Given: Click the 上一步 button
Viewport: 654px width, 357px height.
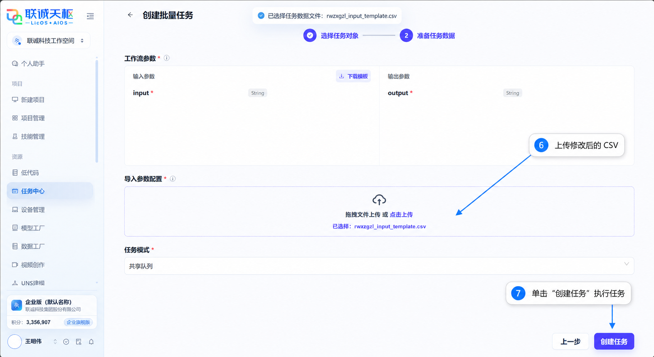Looking at the screenshot, I should pyautogui.click(x=570, y=342).
